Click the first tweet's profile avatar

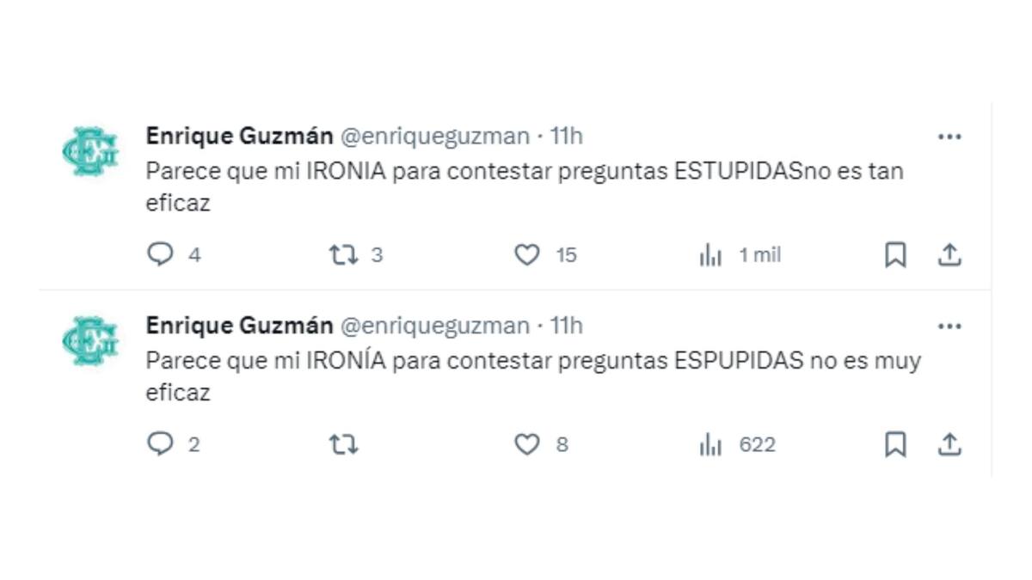coord(90,151)
